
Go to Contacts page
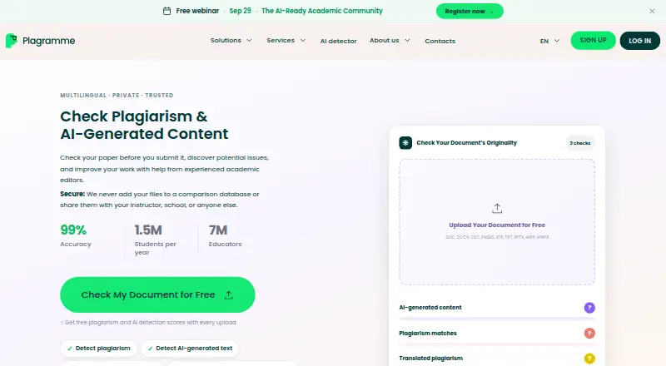[x=440, y=42]
